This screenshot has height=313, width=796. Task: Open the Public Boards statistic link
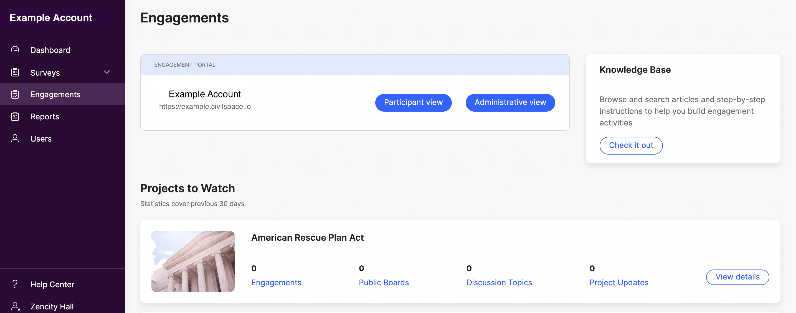pyautogui.click(x=384, y=283)
